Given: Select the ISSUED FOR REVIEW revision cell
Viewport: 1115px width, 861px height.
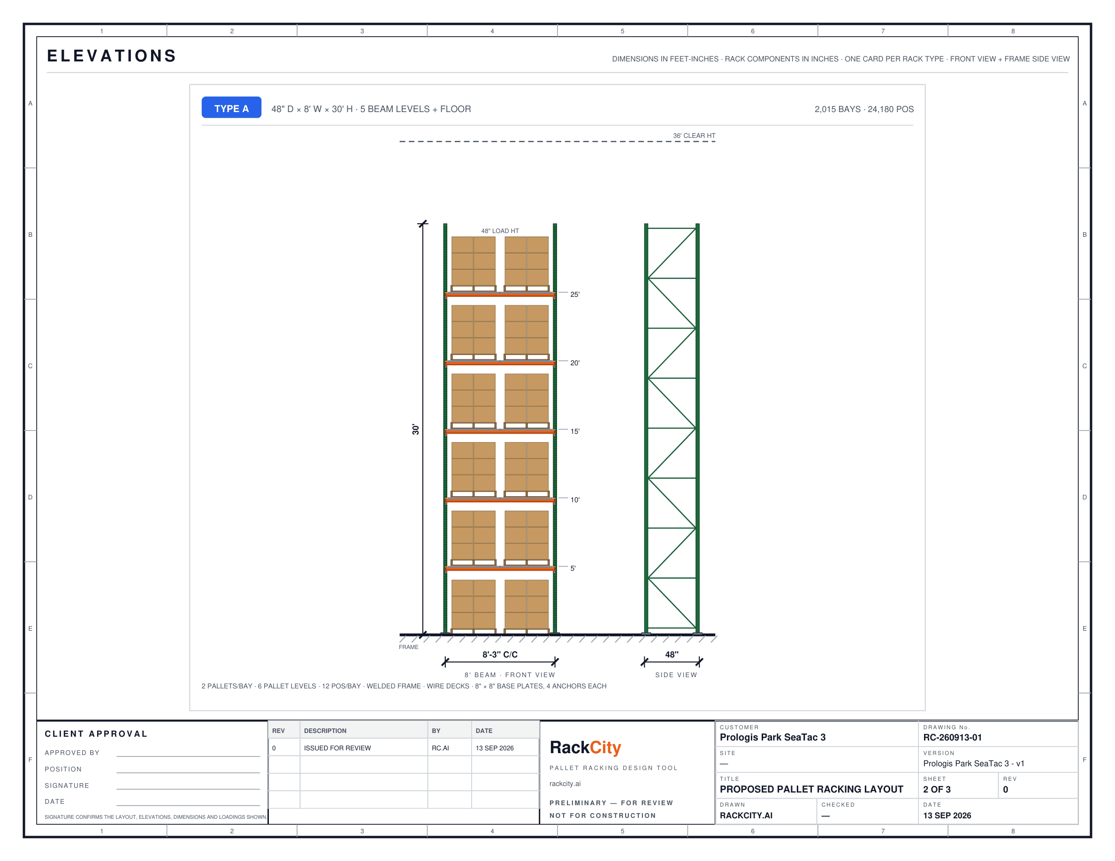Looking at the screenshot, I should tap(364, 748).
